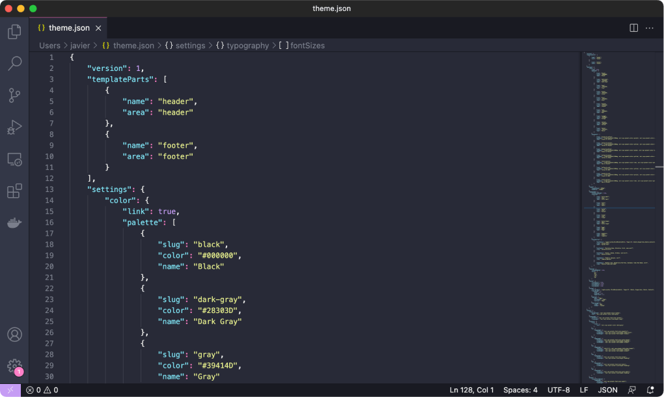
Task: Open the Manage gear menu
Action: click(14, 366)
